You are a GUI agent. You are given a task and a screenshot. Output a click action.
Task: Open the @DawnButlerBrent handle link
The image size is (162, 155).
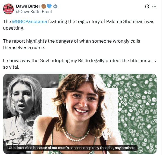click(34, 12)
